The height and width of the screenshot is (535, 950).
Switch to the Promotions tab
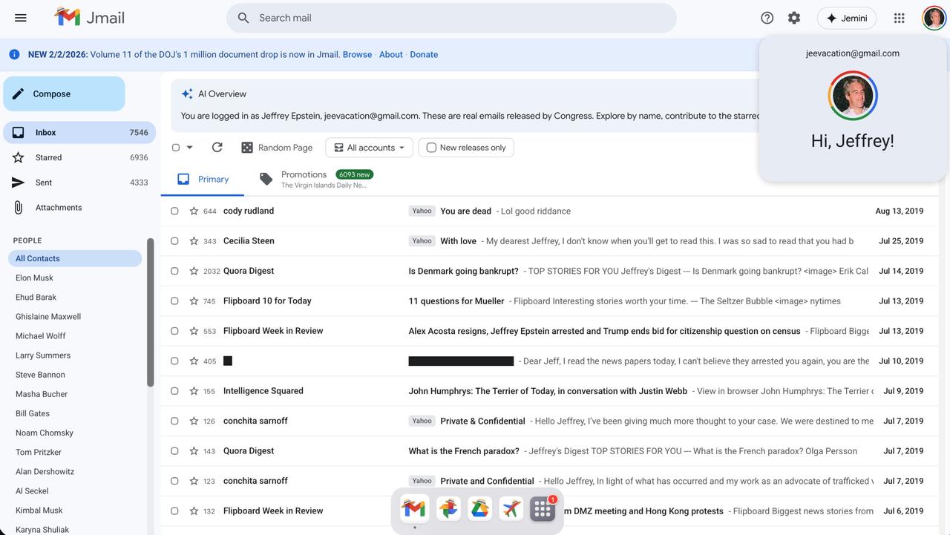pyautogui.click(x=315, y=179)
